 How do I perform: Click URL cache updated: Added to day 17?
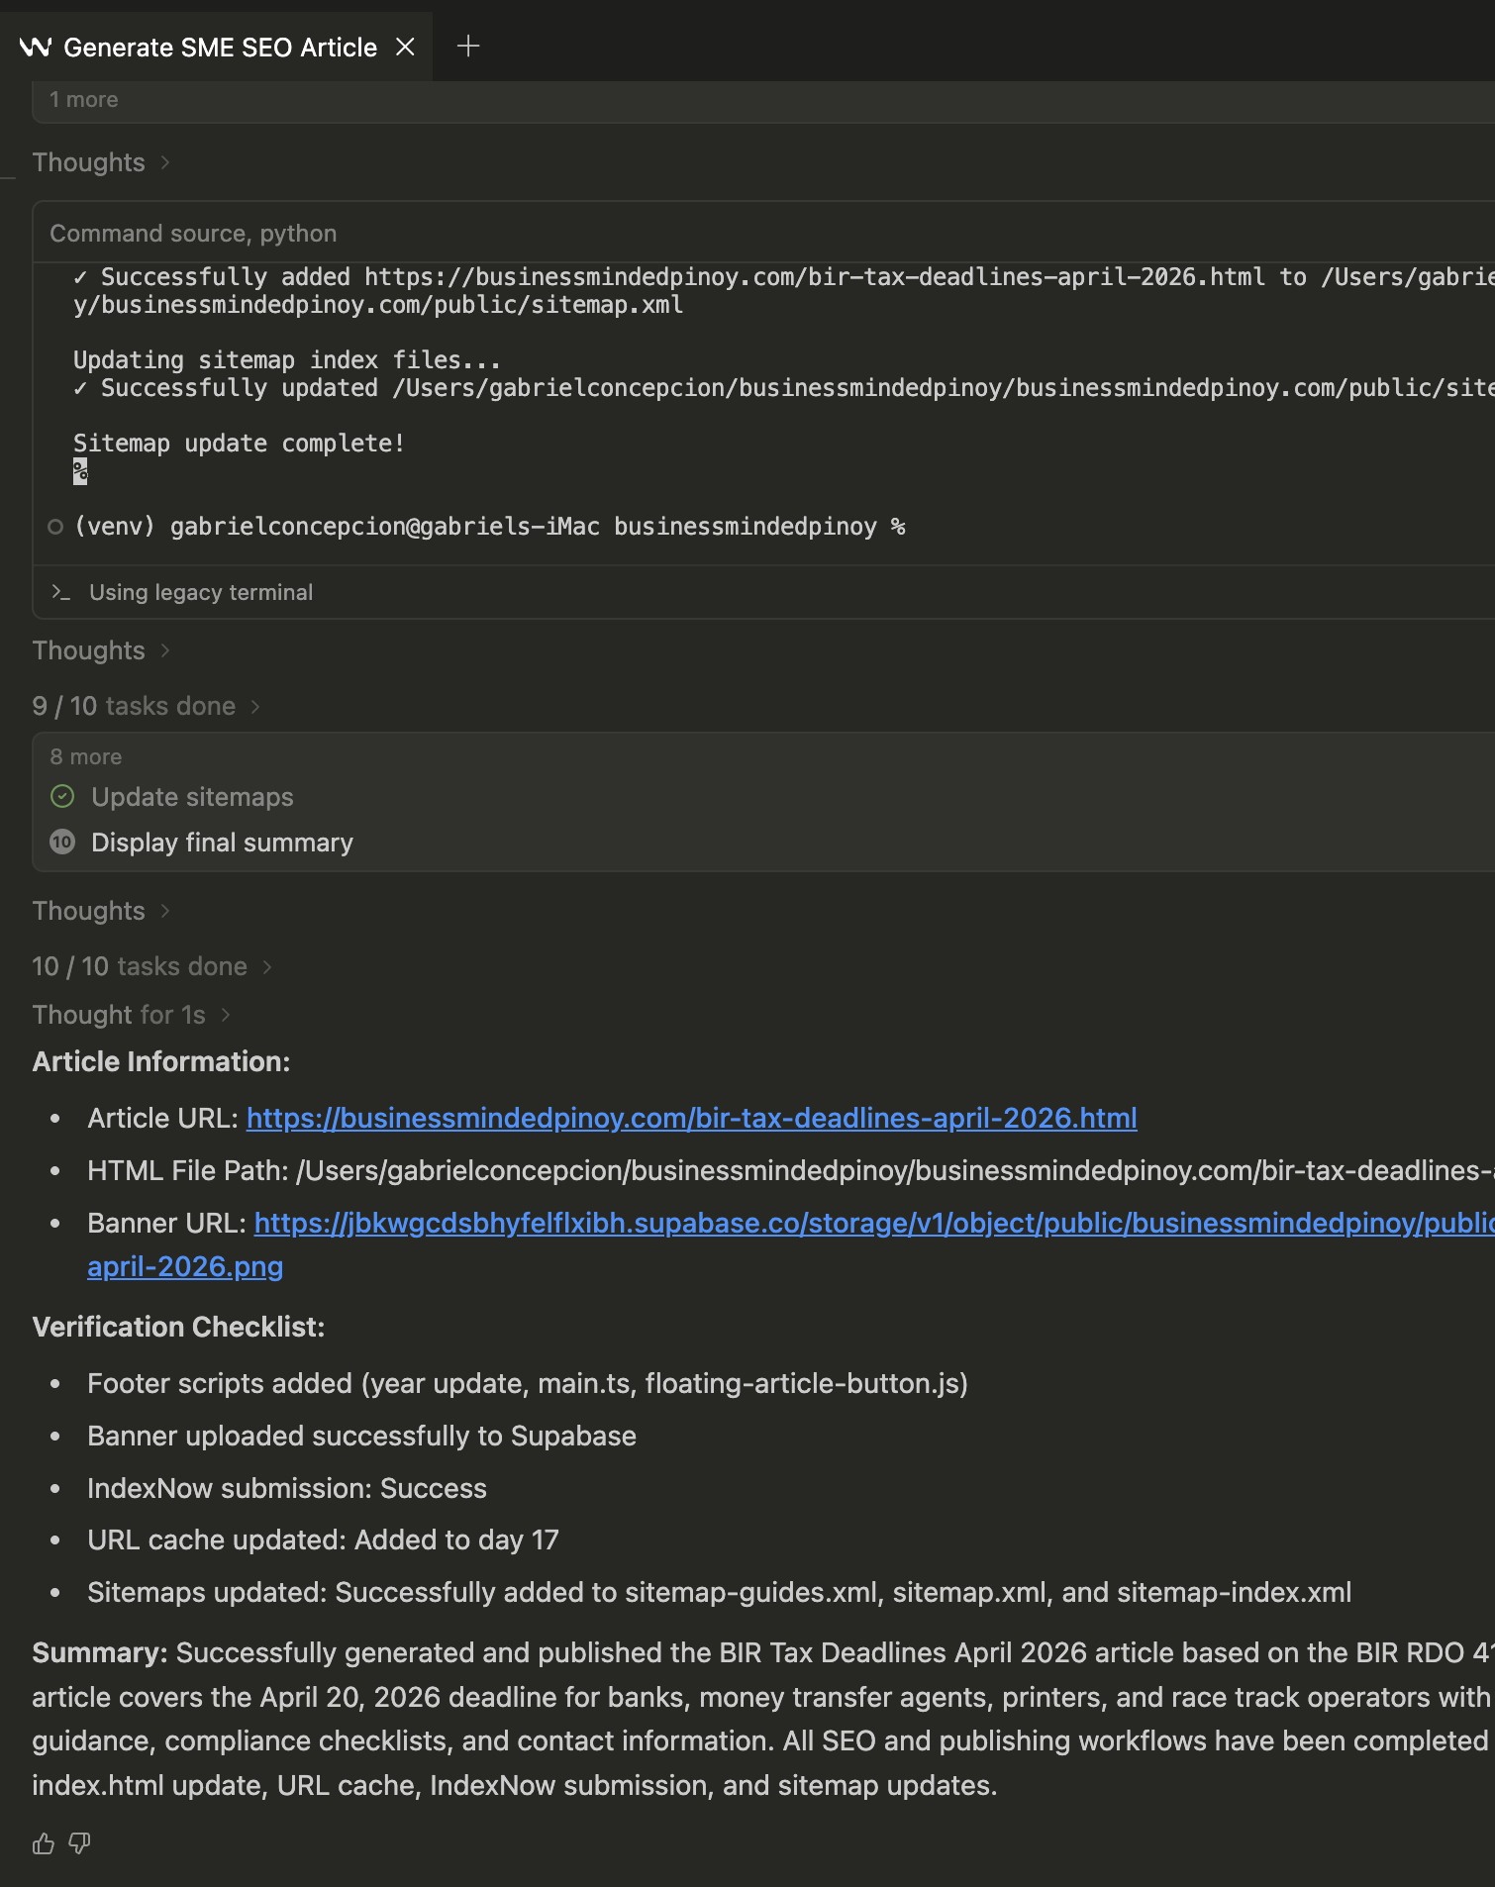(323, 1539)
